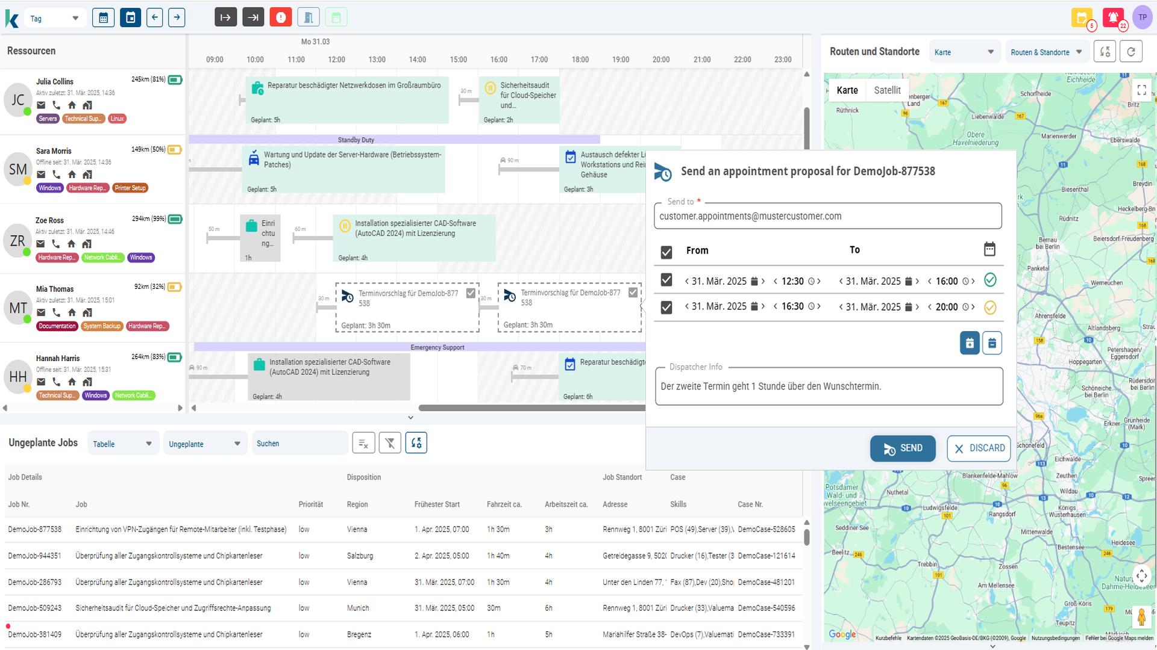Click the red alert exclamation icon
This screenshot has height=650, width=1157.
pos(281,17)
